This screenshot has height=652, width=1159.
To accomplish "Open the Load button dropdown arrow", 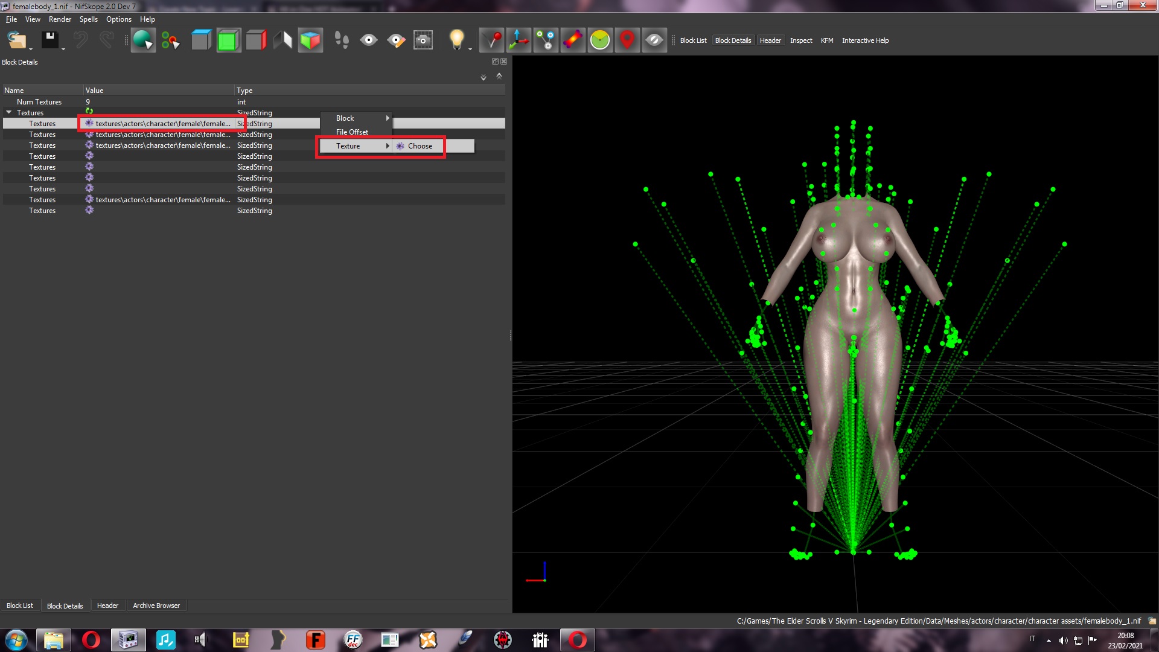I will (30, 50).
